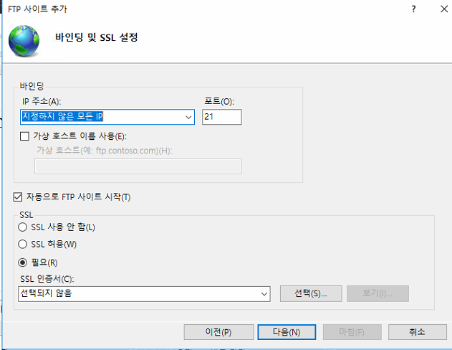The height and width of the screenshot is (350, 452).
Task: Click the FTP 사이트 추가 title text
Action: coord(37,9)
